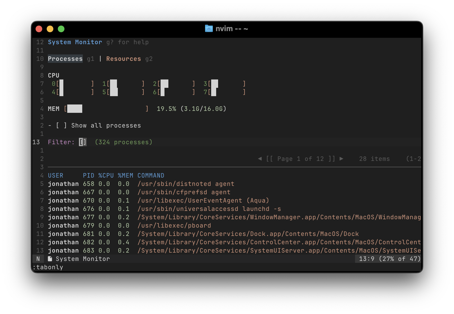Screen dimensions: 454x314
Task: Select the WindowManager.app process row
Action: click(235, 217)
